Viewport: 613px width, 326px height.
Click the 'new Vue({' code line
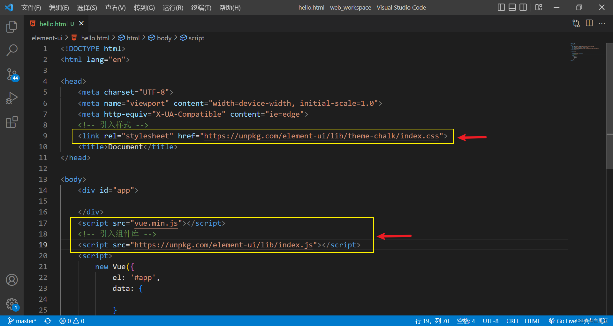115,267
